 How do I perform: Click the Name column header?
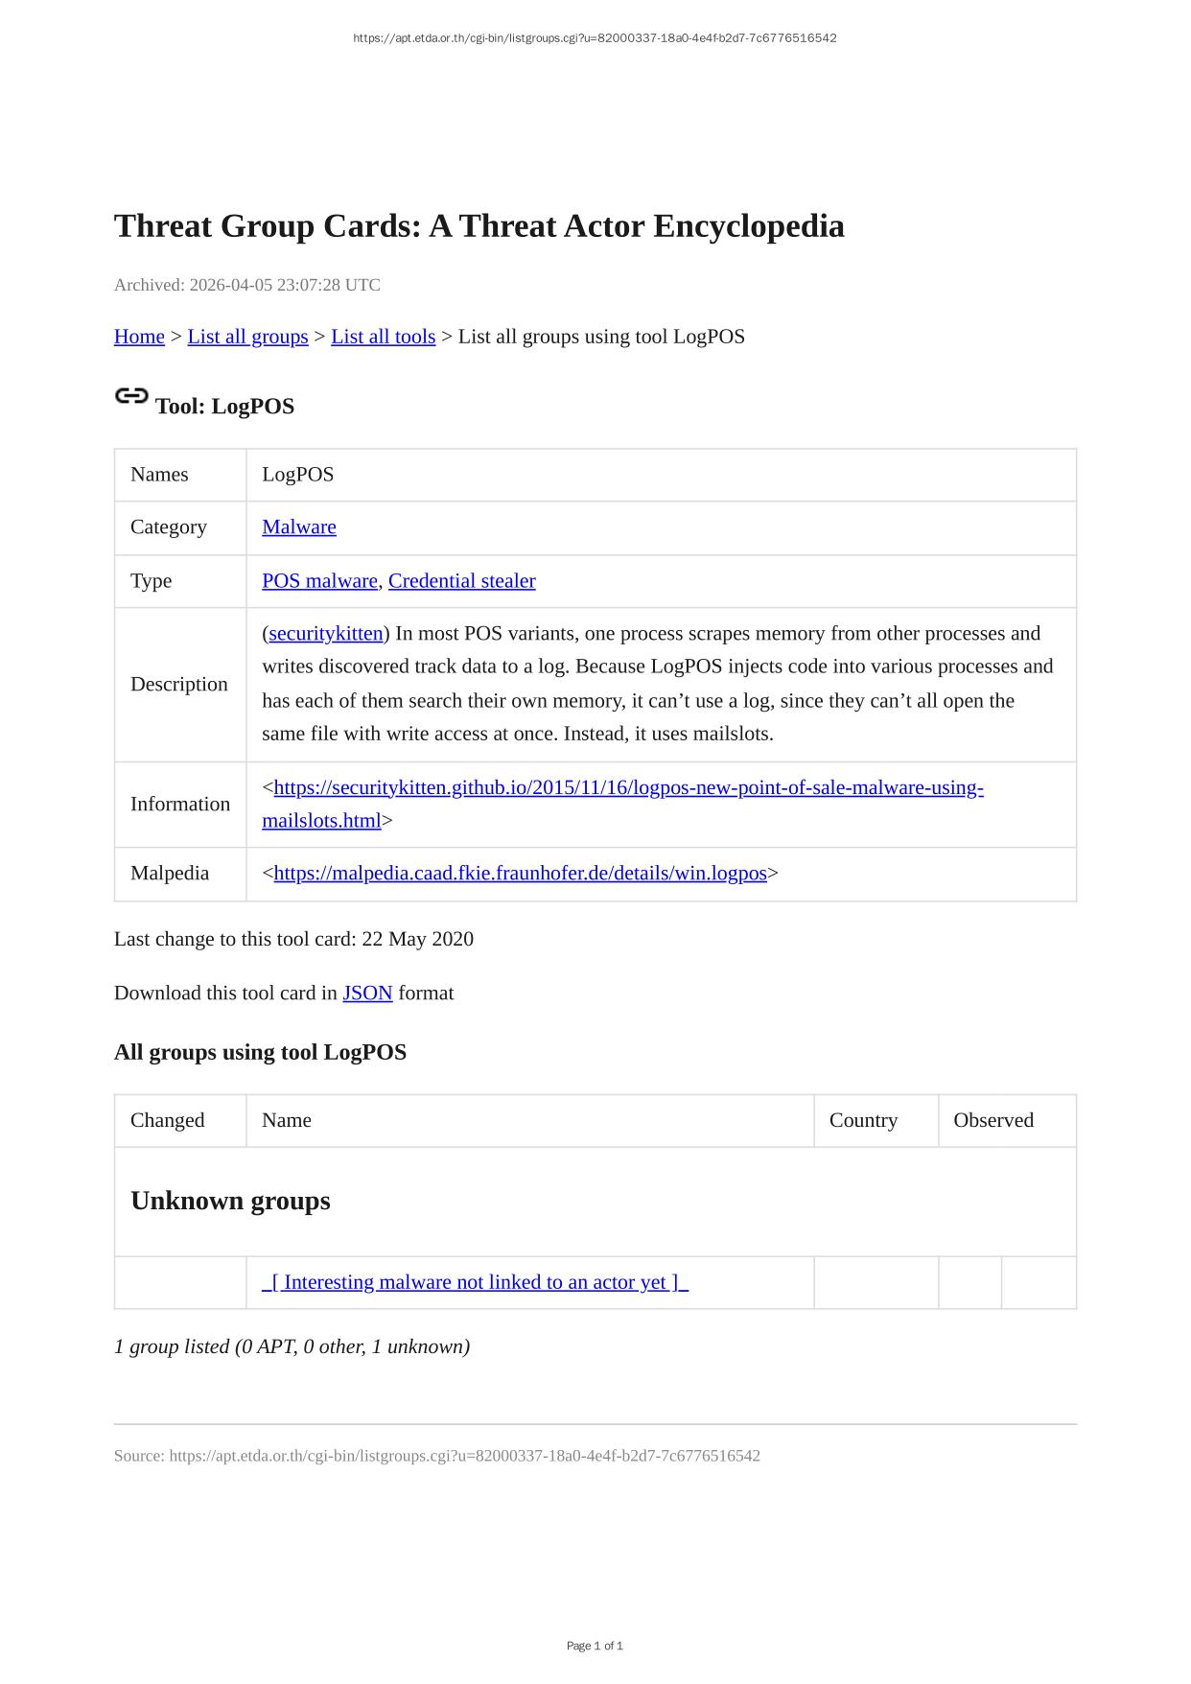[x=287, y=1121]
